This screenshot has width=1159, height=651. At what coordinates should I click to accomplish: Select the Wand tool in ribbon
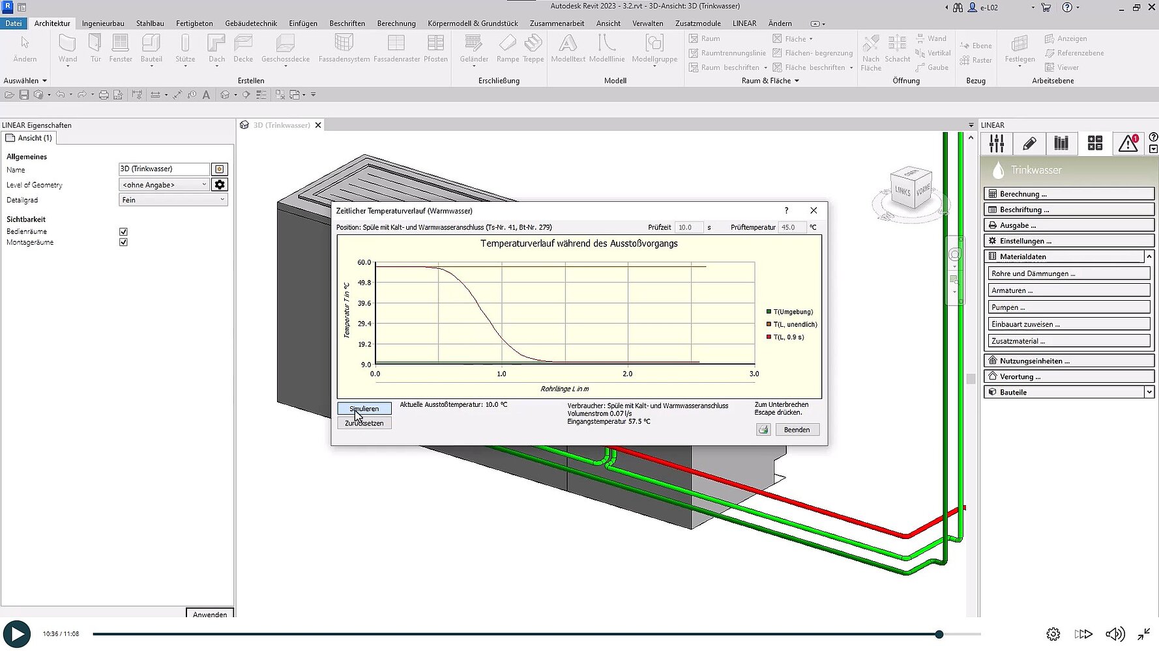pos(67,49)
